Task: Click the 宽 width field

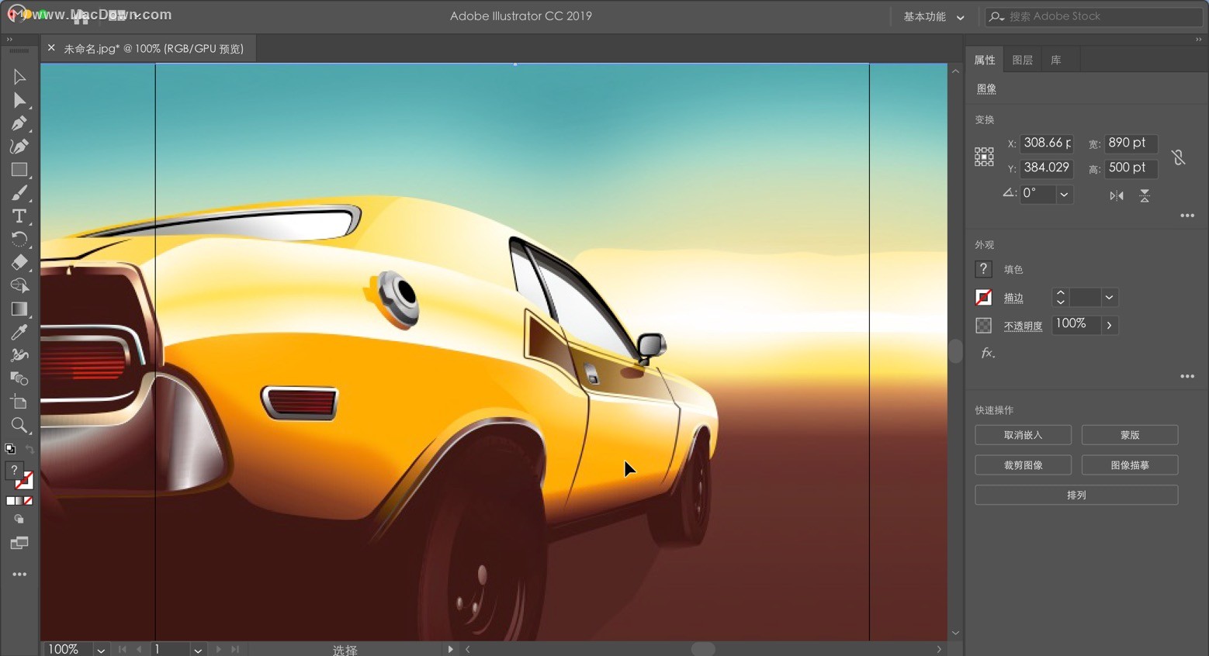Action: (1131, 143)
